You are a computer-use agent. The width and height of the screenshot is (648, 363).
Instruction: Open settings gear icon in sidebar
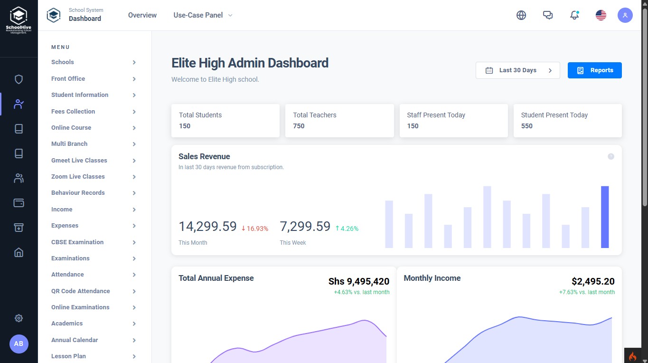tap(19, 318)
